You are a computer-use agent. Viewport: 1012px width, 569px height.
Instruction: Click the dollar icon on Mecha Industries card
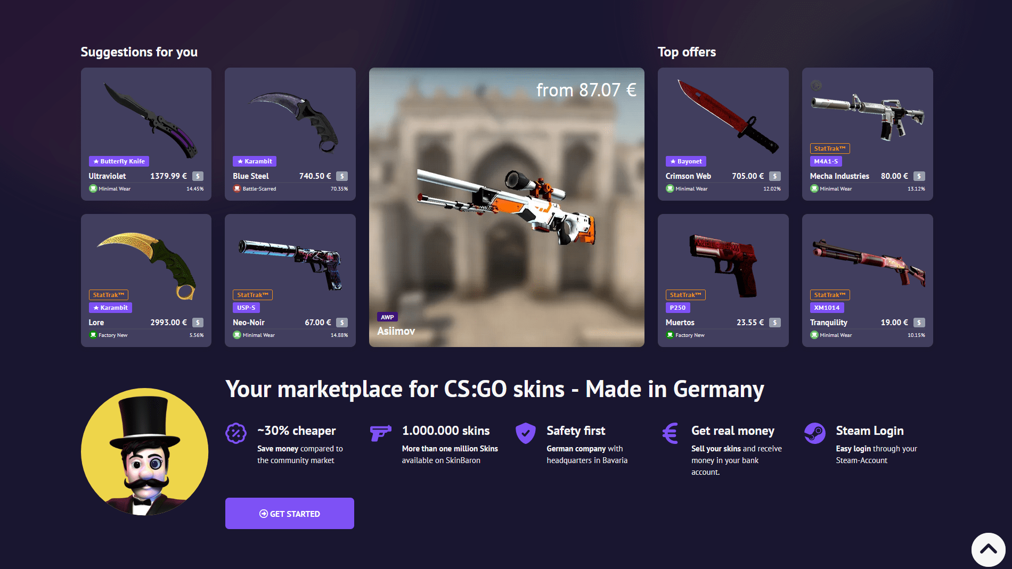coord(919,176)
